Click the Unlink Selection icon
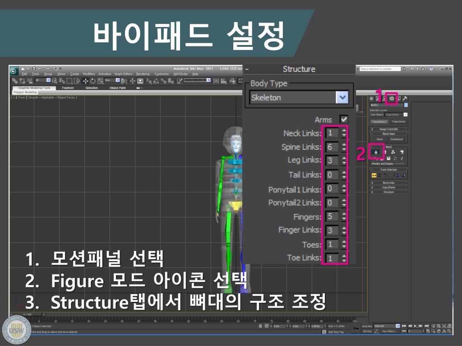462x346 pixels. coord(22,81)
